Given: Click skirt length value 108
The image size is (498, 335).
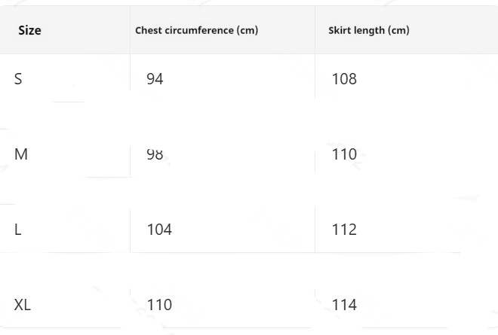Looking at the screenshot, I should tap(344, 79).
